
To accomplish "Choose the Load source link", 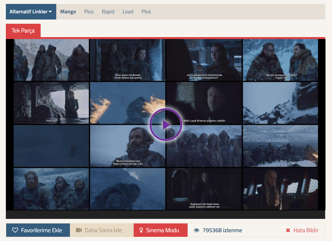I will coord(128,12).
